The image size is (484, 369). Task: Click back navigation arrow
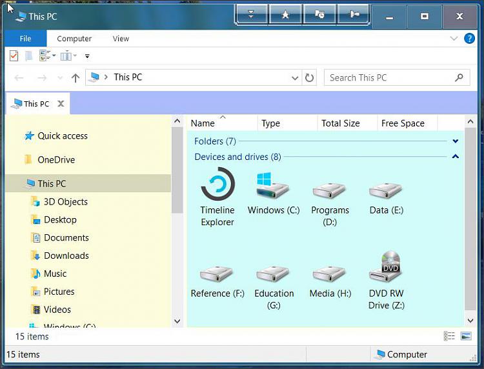(19, 78)
